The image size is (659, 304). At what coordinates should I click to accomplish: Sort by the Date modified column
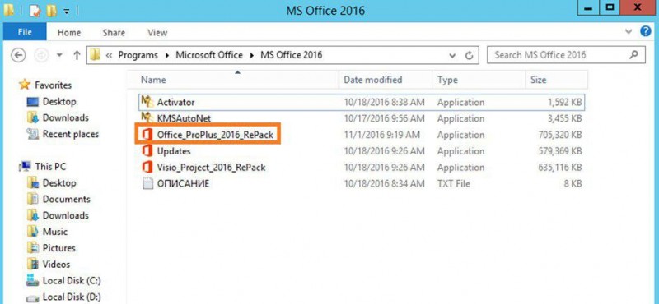click(x=386, y=80)
